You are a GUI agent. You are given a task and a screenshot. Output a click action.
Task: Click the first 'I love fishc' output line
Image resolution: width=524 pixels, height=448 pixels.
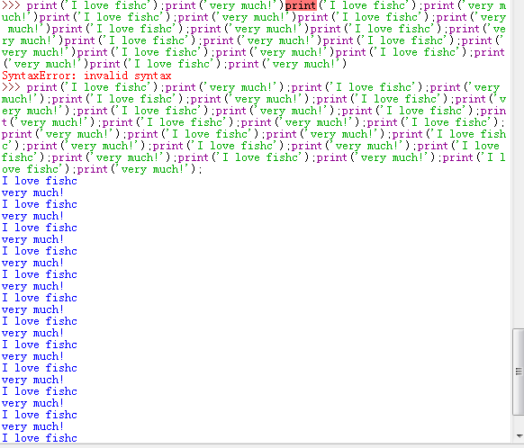click(40, 181)
